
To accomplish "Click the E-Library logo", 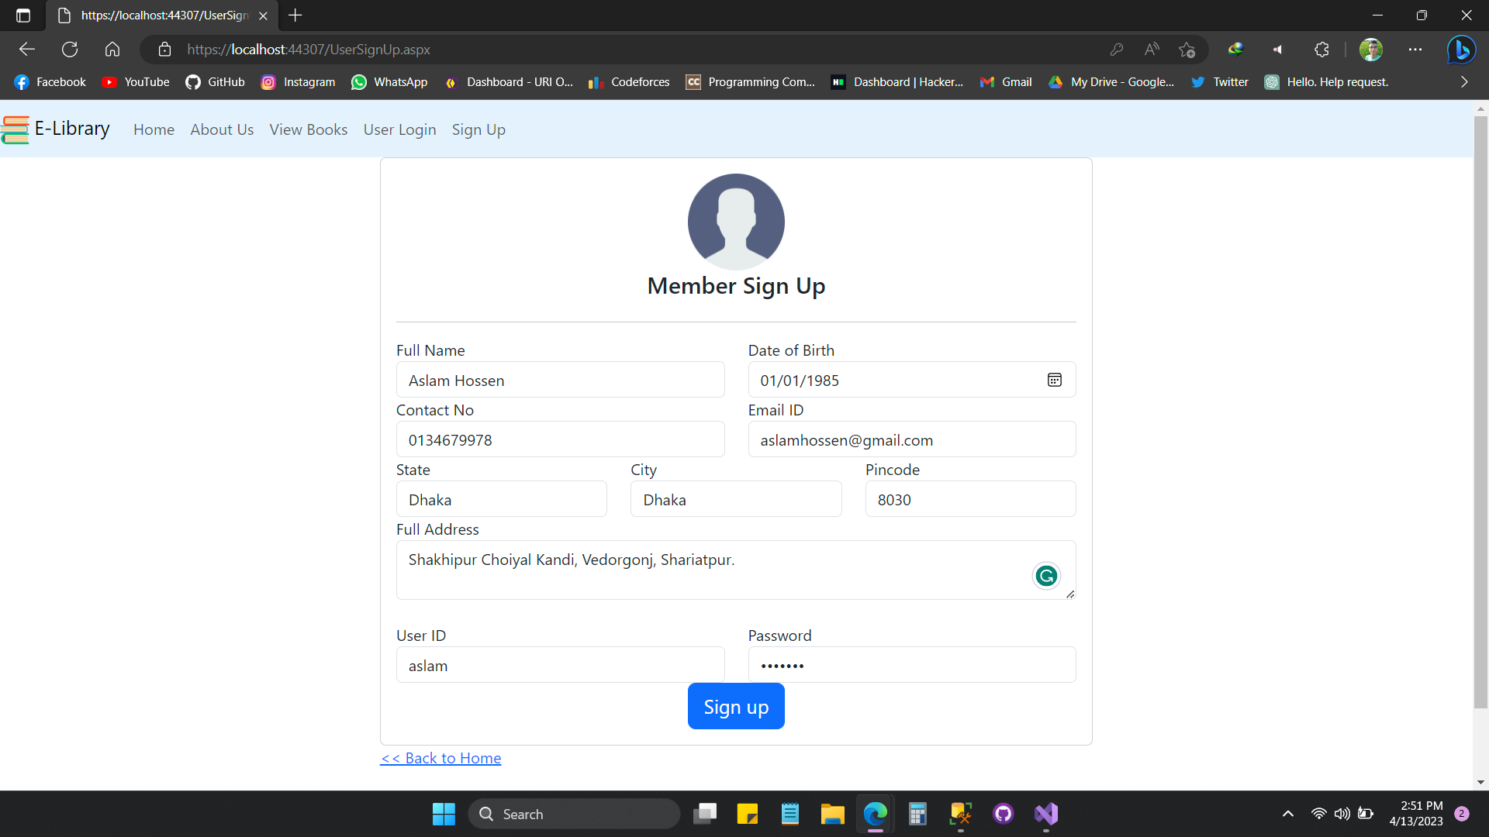I will tap(54, 129).
